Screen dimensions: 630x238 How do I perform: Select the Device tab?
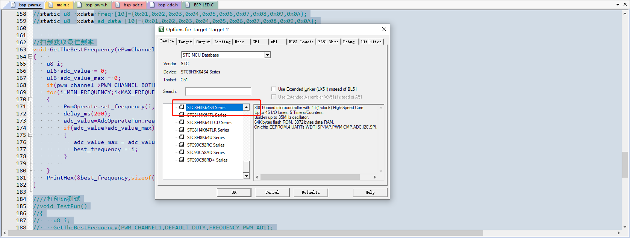point(167,41)
